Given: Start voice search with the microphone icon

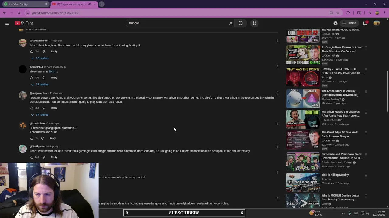Looking at the screenshot, I should coord(254,23).
